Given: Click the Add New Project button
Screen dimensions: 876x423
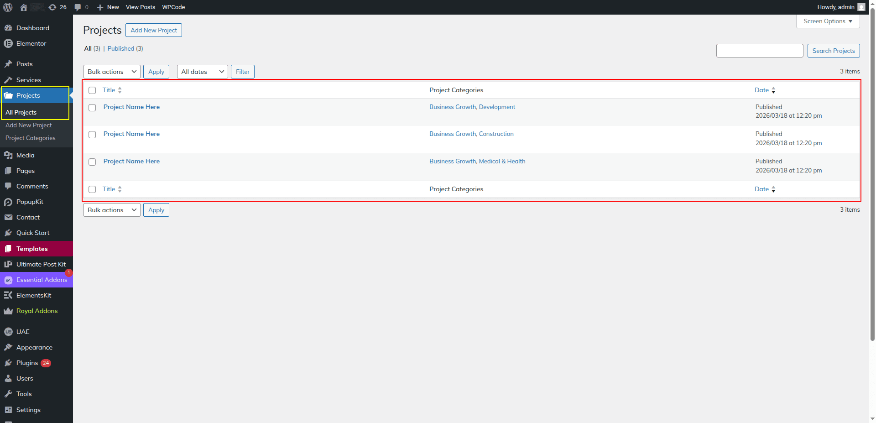Looking at the screenshot, I should 154,30.
